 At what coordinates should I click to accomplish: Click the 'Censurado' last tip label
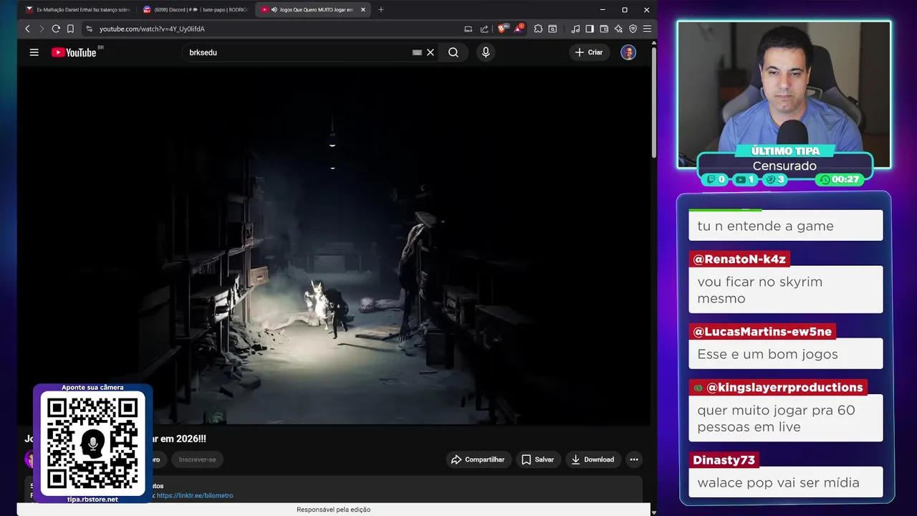point(784,166)
